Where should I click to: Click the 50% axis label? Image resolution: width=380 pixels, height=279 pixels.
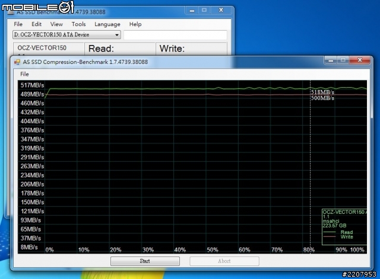[213, 250]
